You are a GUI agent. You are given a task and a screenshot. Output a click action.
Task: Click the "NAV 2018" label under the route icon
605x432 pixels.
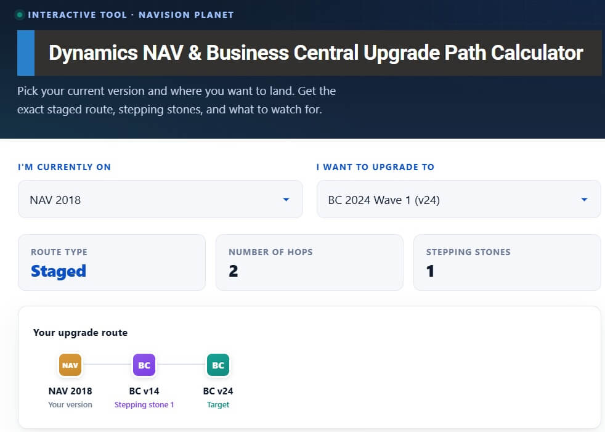pos(70,391)
